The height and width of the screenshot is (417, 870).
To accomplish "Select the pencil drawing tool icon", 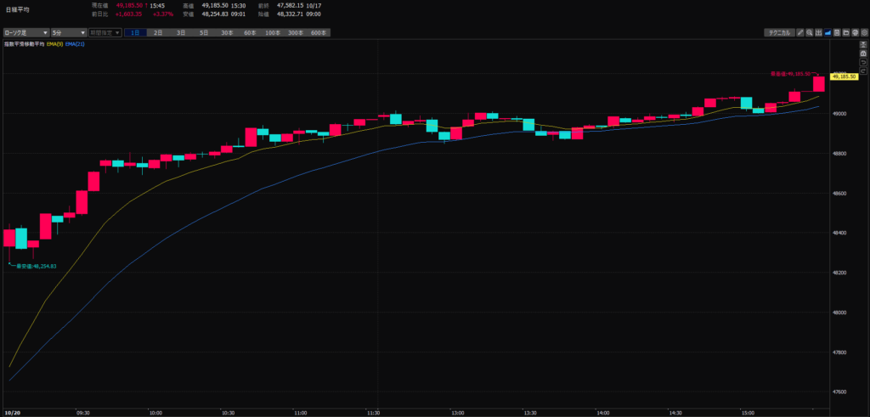I will coord(800,32).
